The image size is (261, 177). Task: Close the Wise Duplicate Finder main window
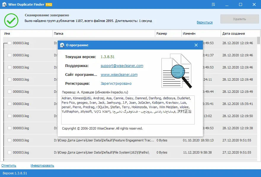tap(254, 4)
